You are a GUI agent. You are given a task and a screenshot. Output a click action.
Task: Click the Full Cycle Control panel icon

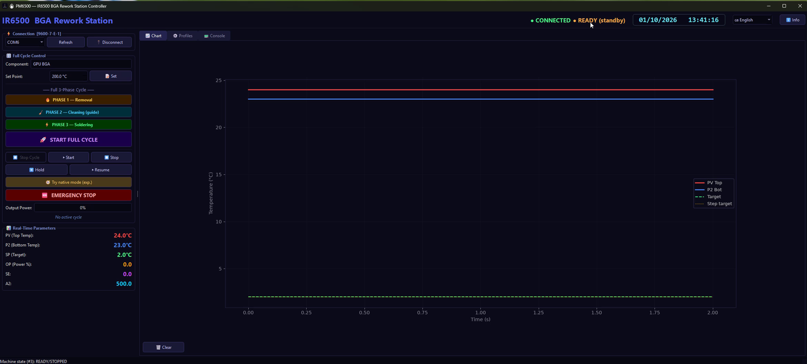click(x=9, y=55)
